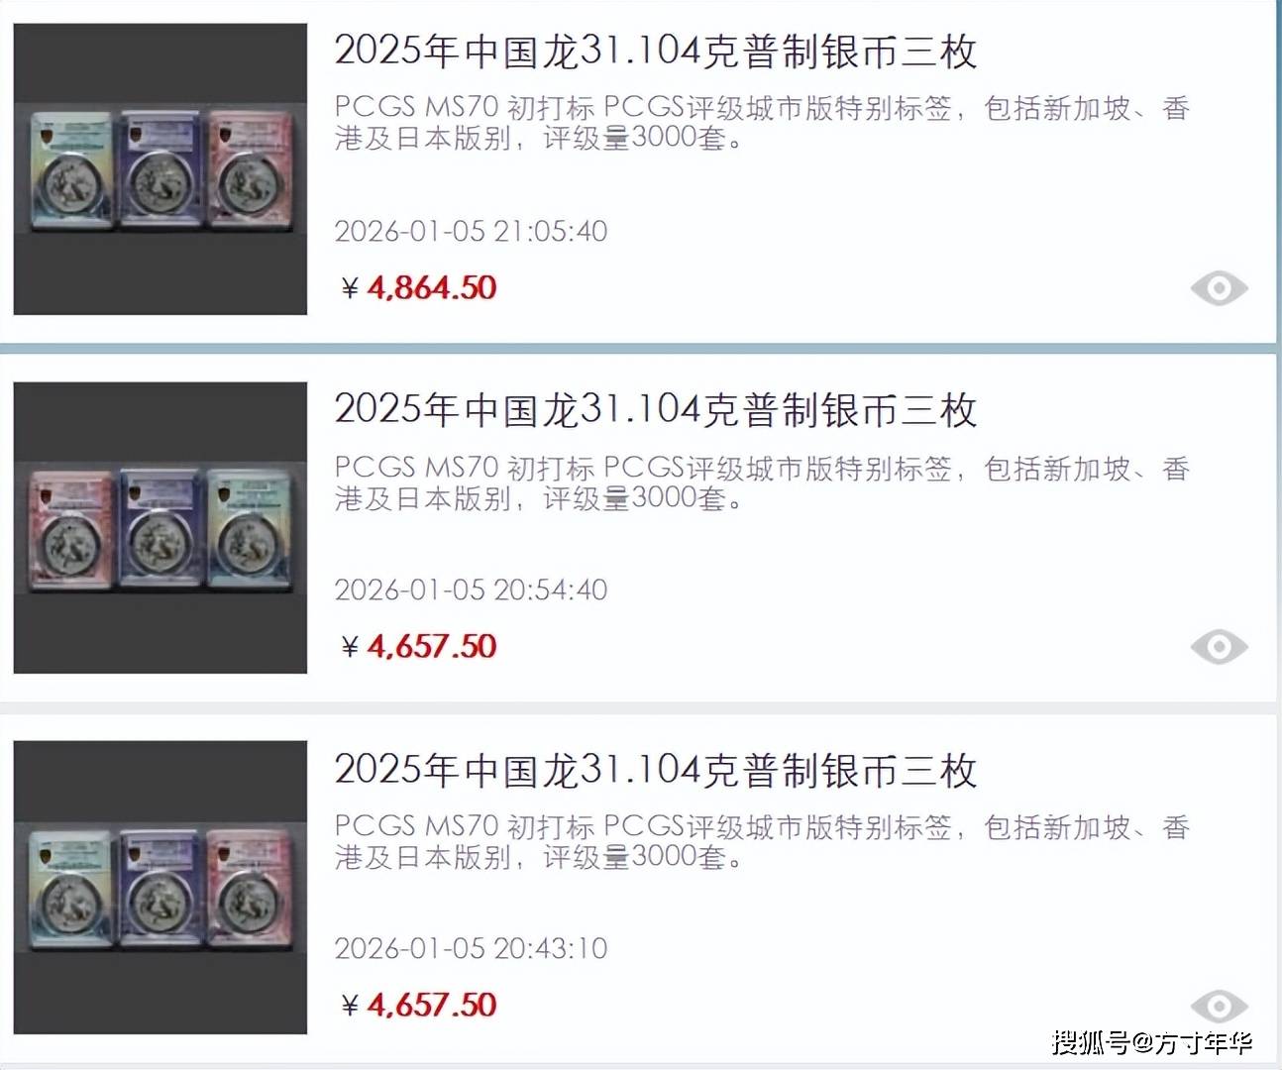
Task: Open the first listing's coin set thumbnail
Action: point(160,169)
